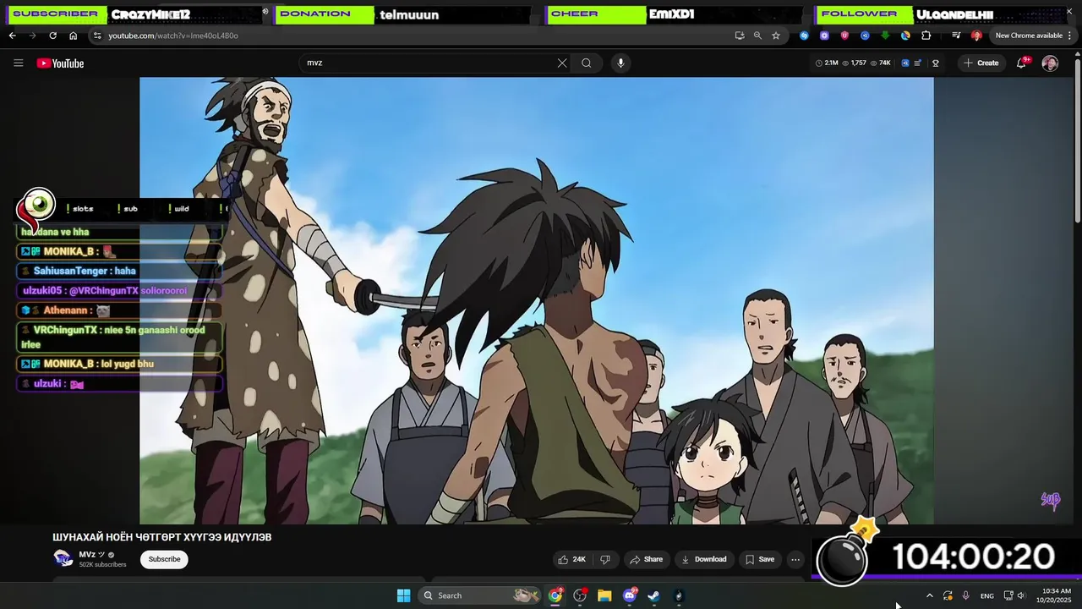The width and height of the screenshot is (1082, 609).
Task: Open the volume speaker tray icon
Action: tap(1021, 595)
